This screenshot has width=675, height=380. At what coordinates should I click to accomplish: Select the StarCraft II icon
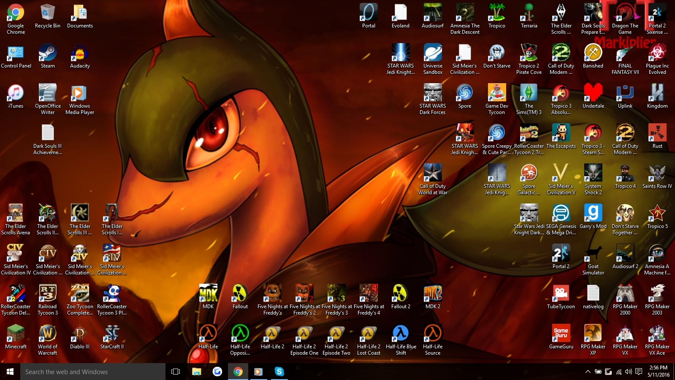click(x=112, y=337)
